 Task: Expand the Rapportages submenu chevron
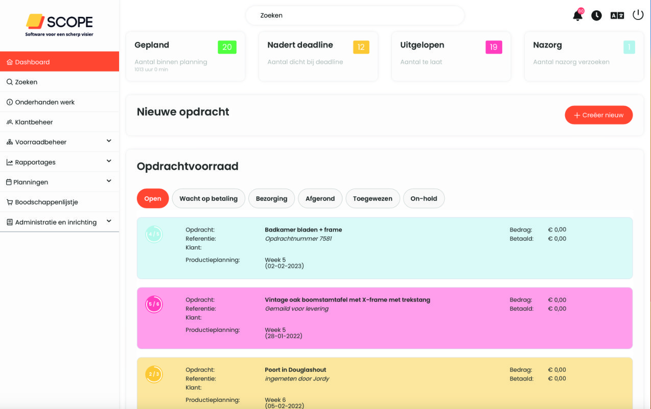109,162
